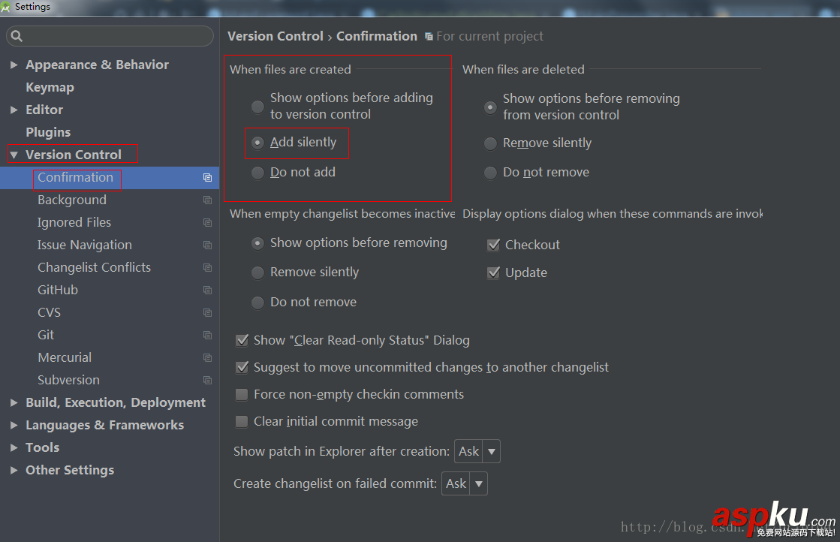The height and width of the screenshot is (542, 840).
Task: Click the search magnifier icon
Action: point(17,35)
